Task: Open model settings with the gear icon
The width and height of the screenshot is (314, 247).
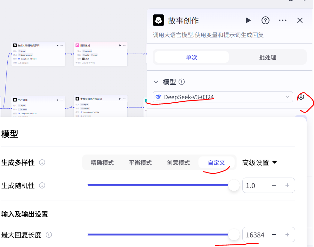Action: point(301,97)
